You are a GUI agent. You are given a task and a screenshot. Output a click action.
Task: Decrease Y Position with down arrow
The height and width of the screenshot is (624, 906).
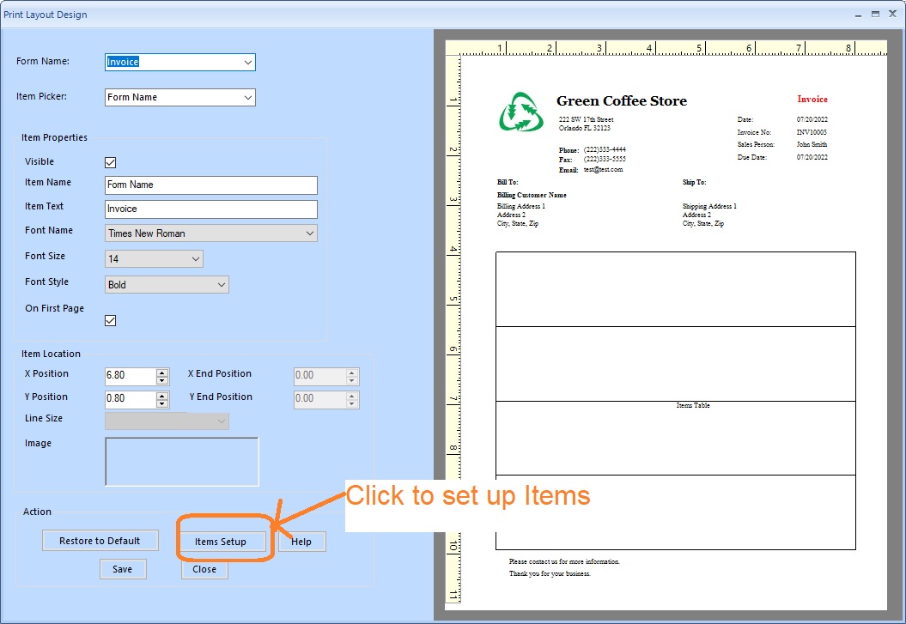(162, 403)
